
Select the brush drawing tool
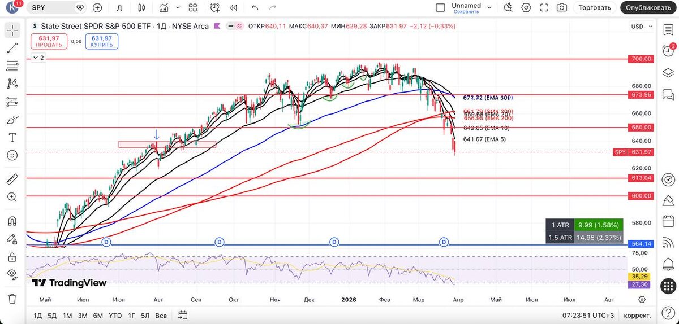[12, 120]
